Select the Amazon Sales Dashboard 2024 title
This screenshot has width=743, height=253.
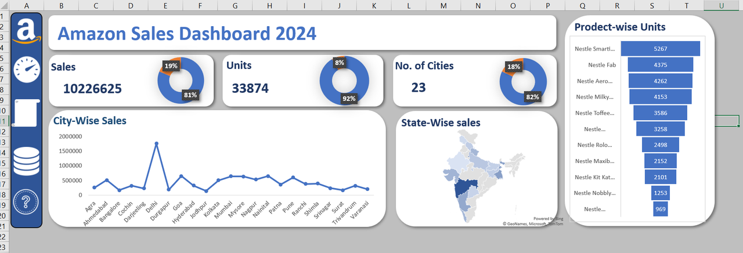click(187, 33)
